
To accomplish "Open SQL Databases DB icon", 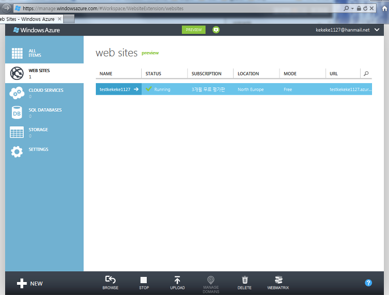I will click(17, 113).
